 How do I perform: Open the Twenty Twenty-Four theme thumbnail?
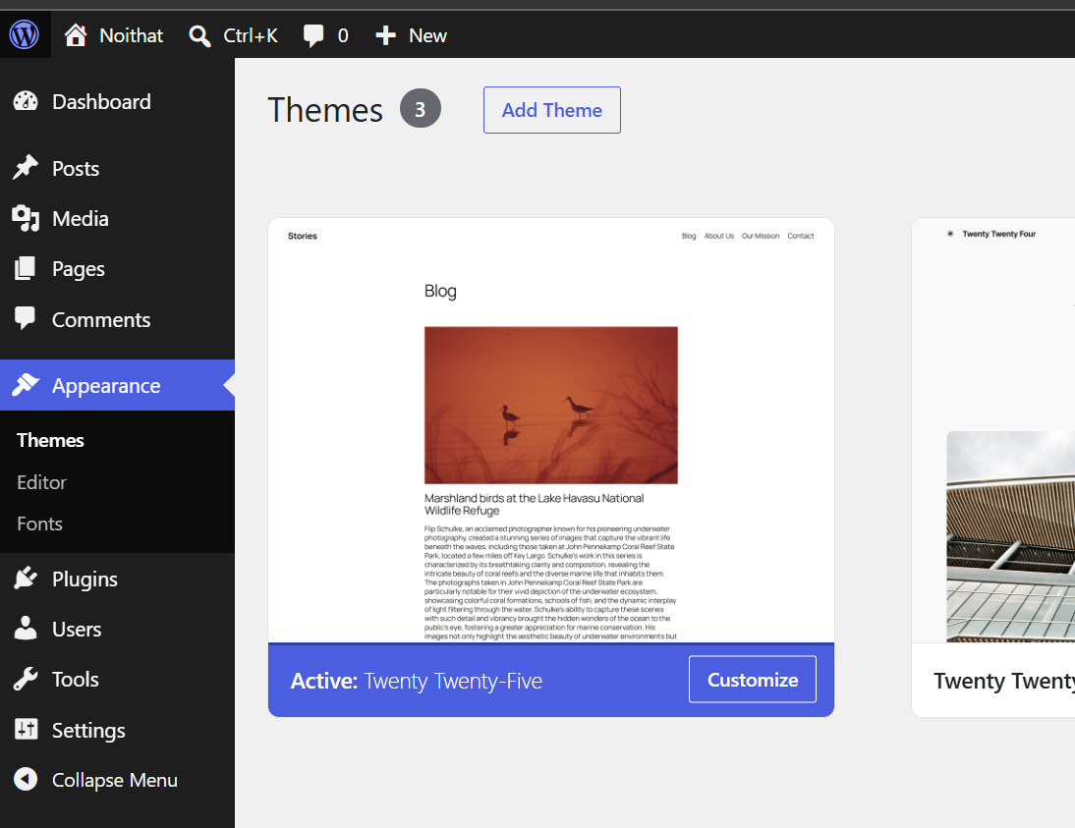click(x=993, y=430)
